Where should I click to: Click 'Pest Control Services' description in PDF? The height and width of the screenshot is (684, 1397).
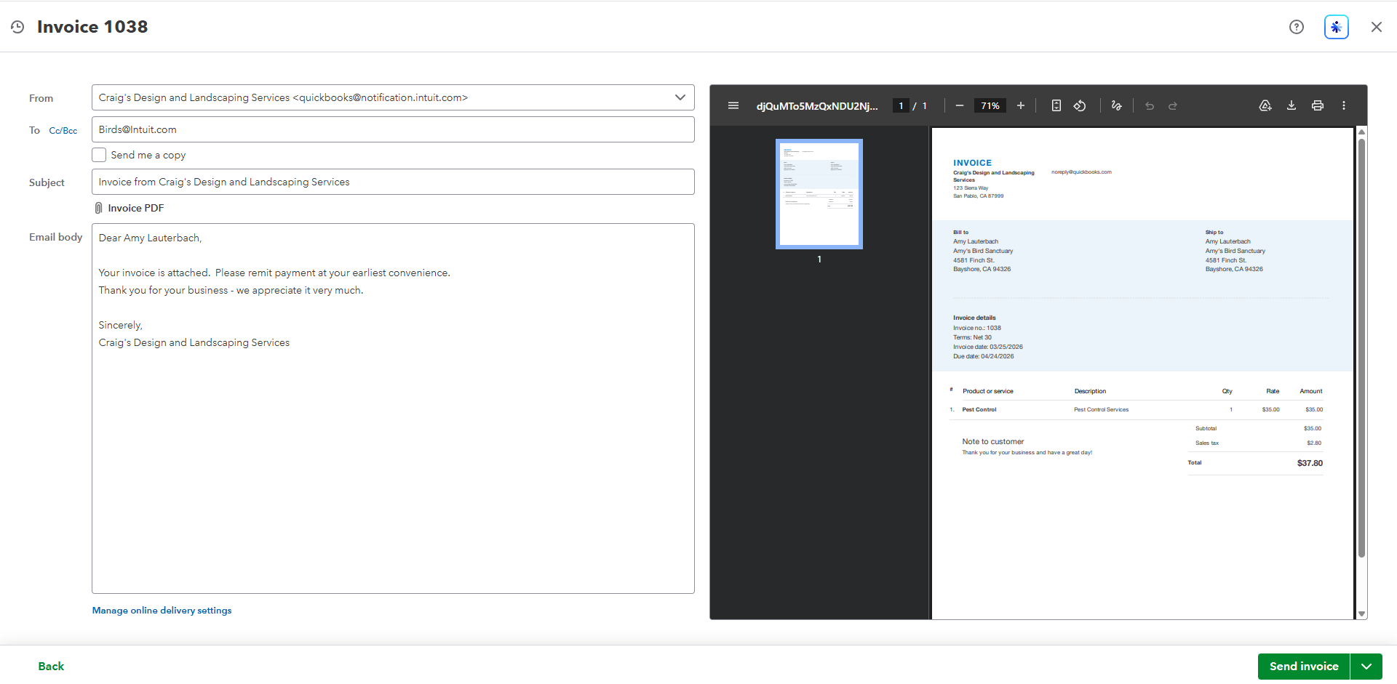tap(1102, 410)
